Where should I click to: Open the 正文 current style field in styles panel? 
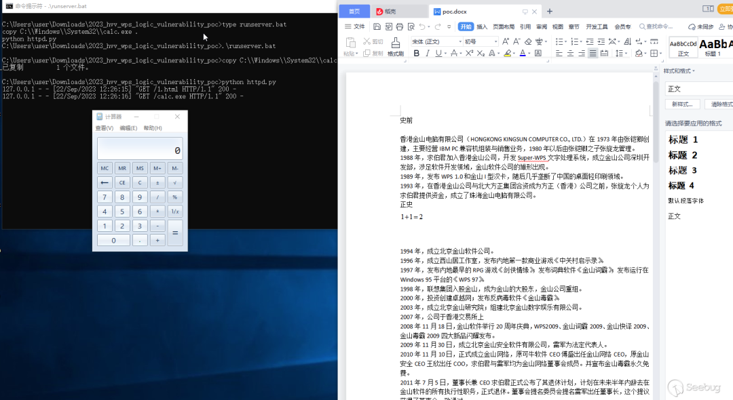tap(699, 89)
